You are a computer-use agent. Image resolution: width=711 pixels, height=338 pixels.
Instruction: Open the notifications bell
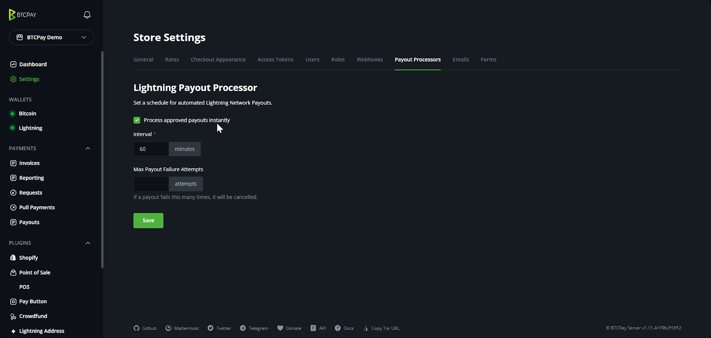point(87,15)
